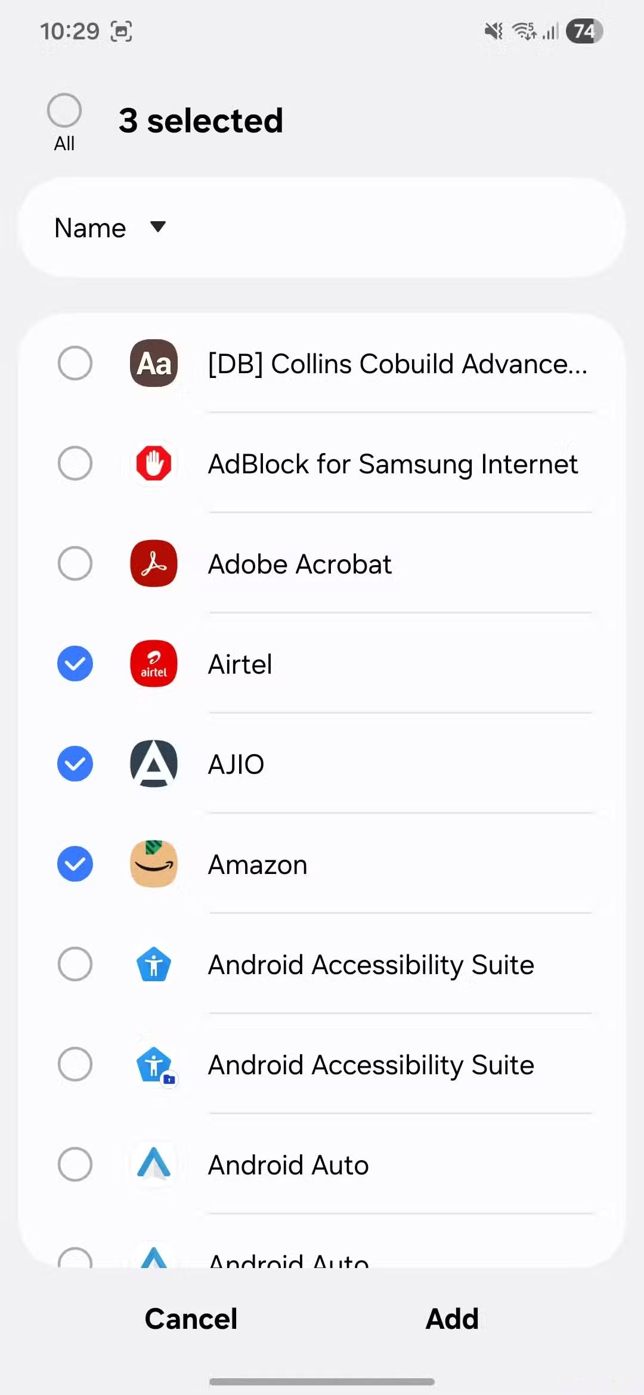Tap the red Airtel app icon

coord(154,664)
